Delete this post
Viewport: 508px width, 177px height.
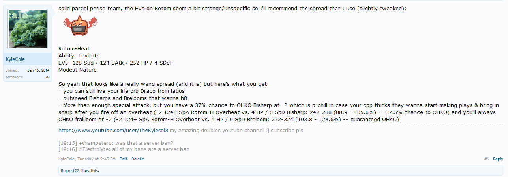click(138, 159)
